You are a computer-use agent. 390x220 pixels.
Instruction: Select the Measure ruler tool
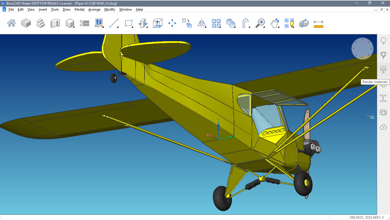pyautogui.click(x=318, y=23)
